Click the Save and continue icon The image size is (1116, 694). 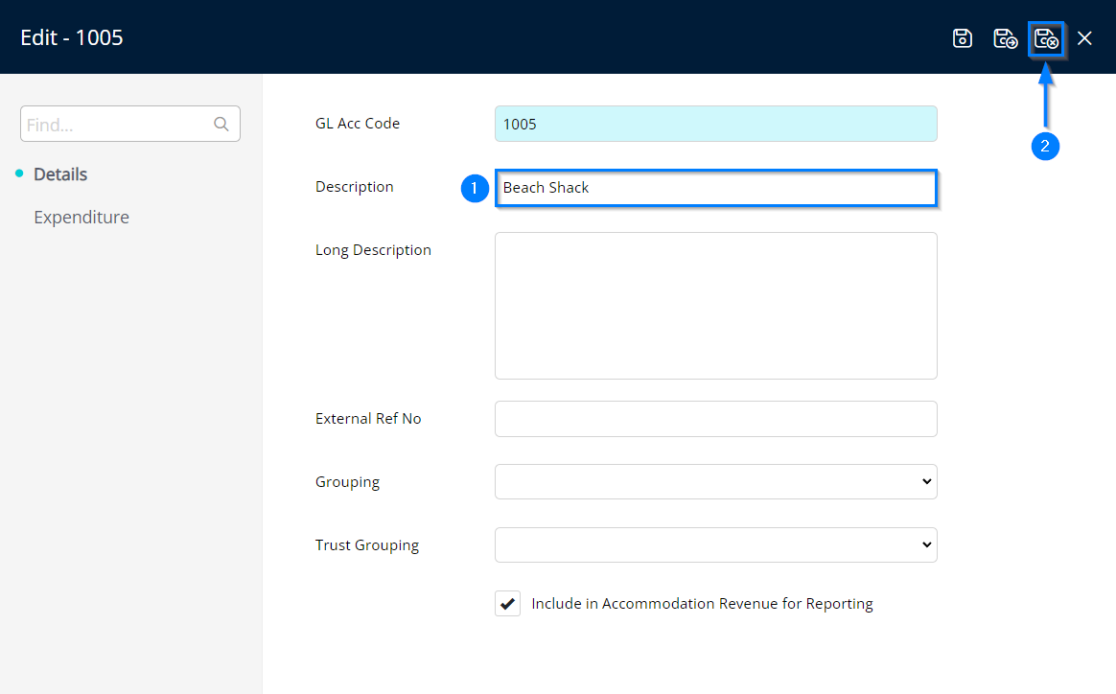[1005, 38]
